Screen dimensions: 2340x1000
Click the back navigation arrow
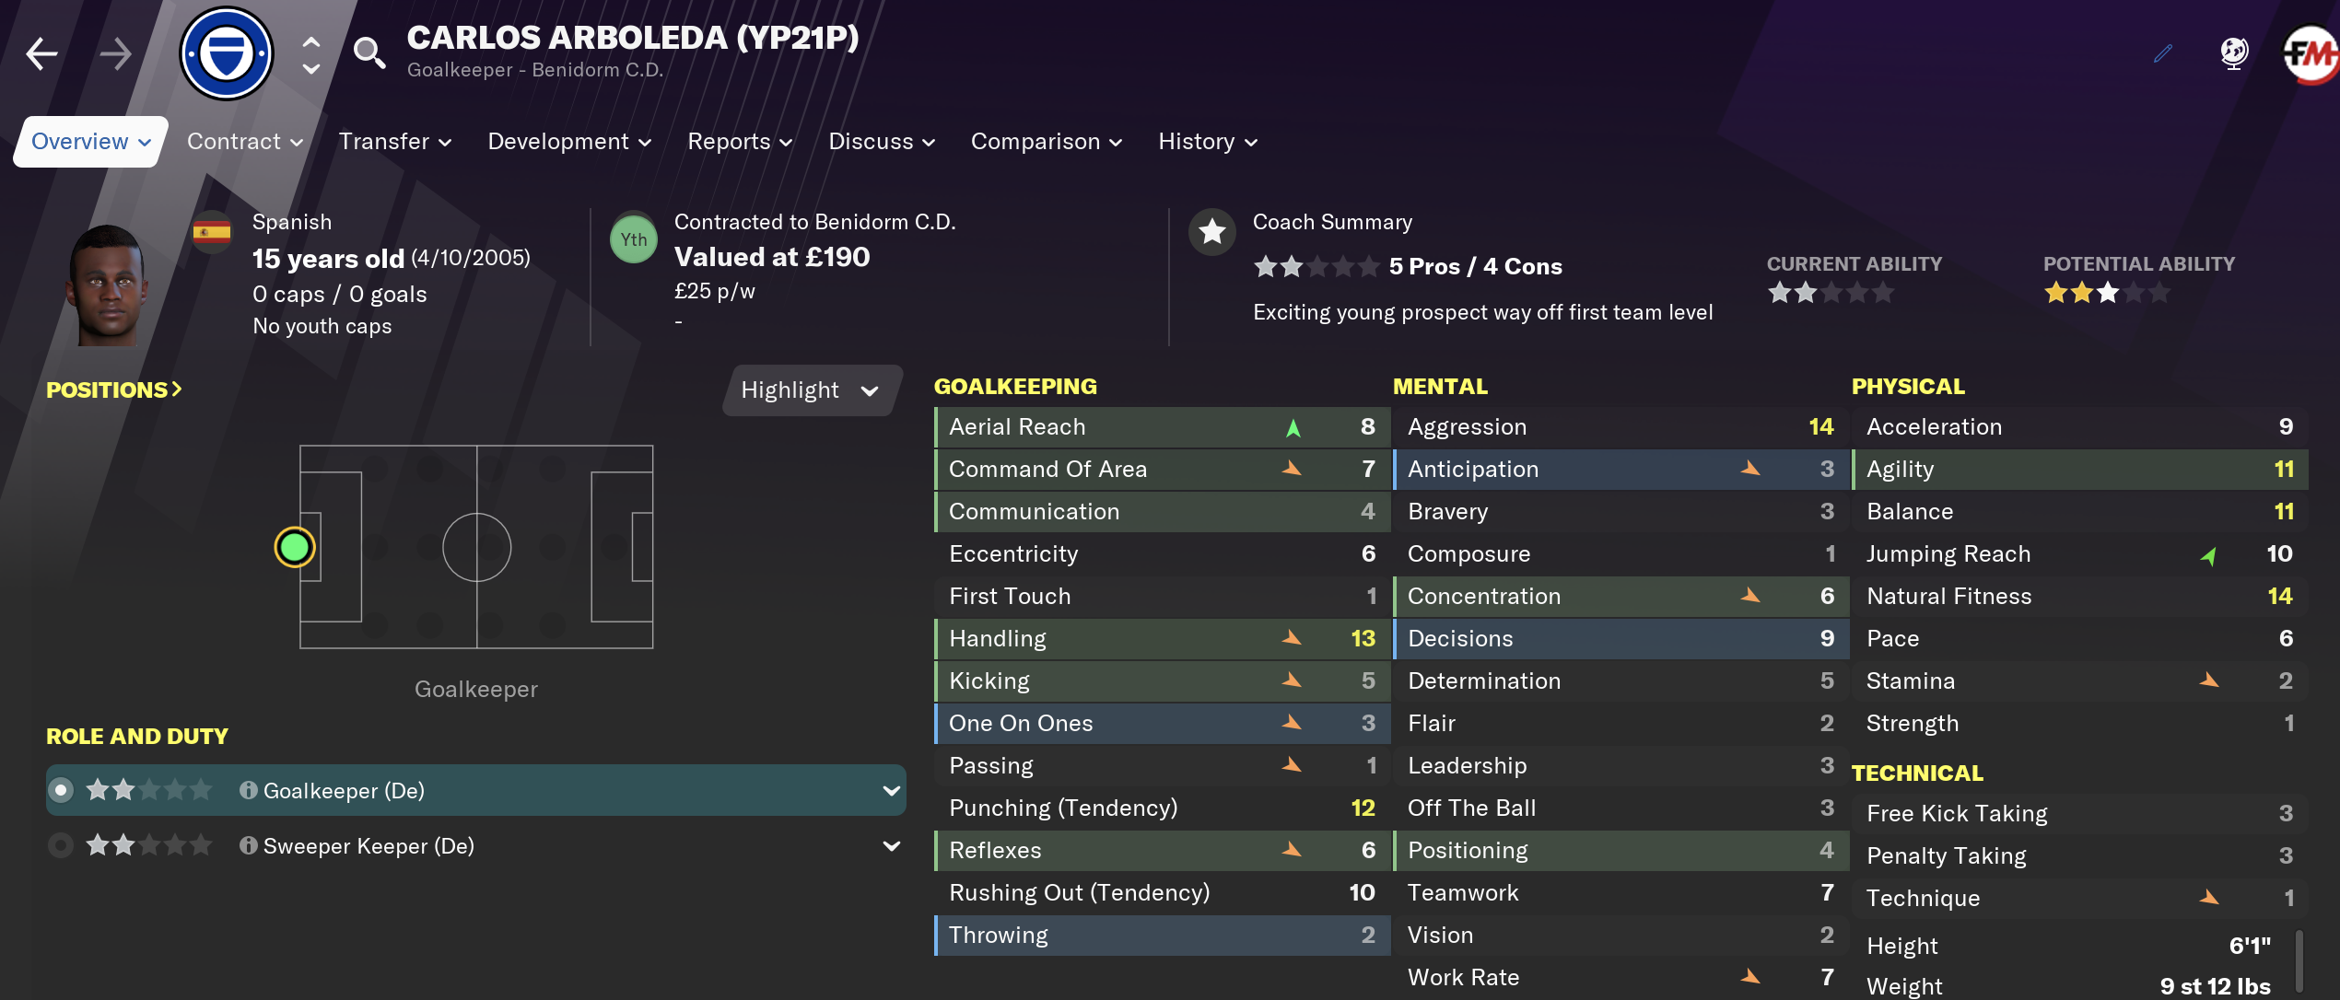pyautogui.click(x=41, y=53)
